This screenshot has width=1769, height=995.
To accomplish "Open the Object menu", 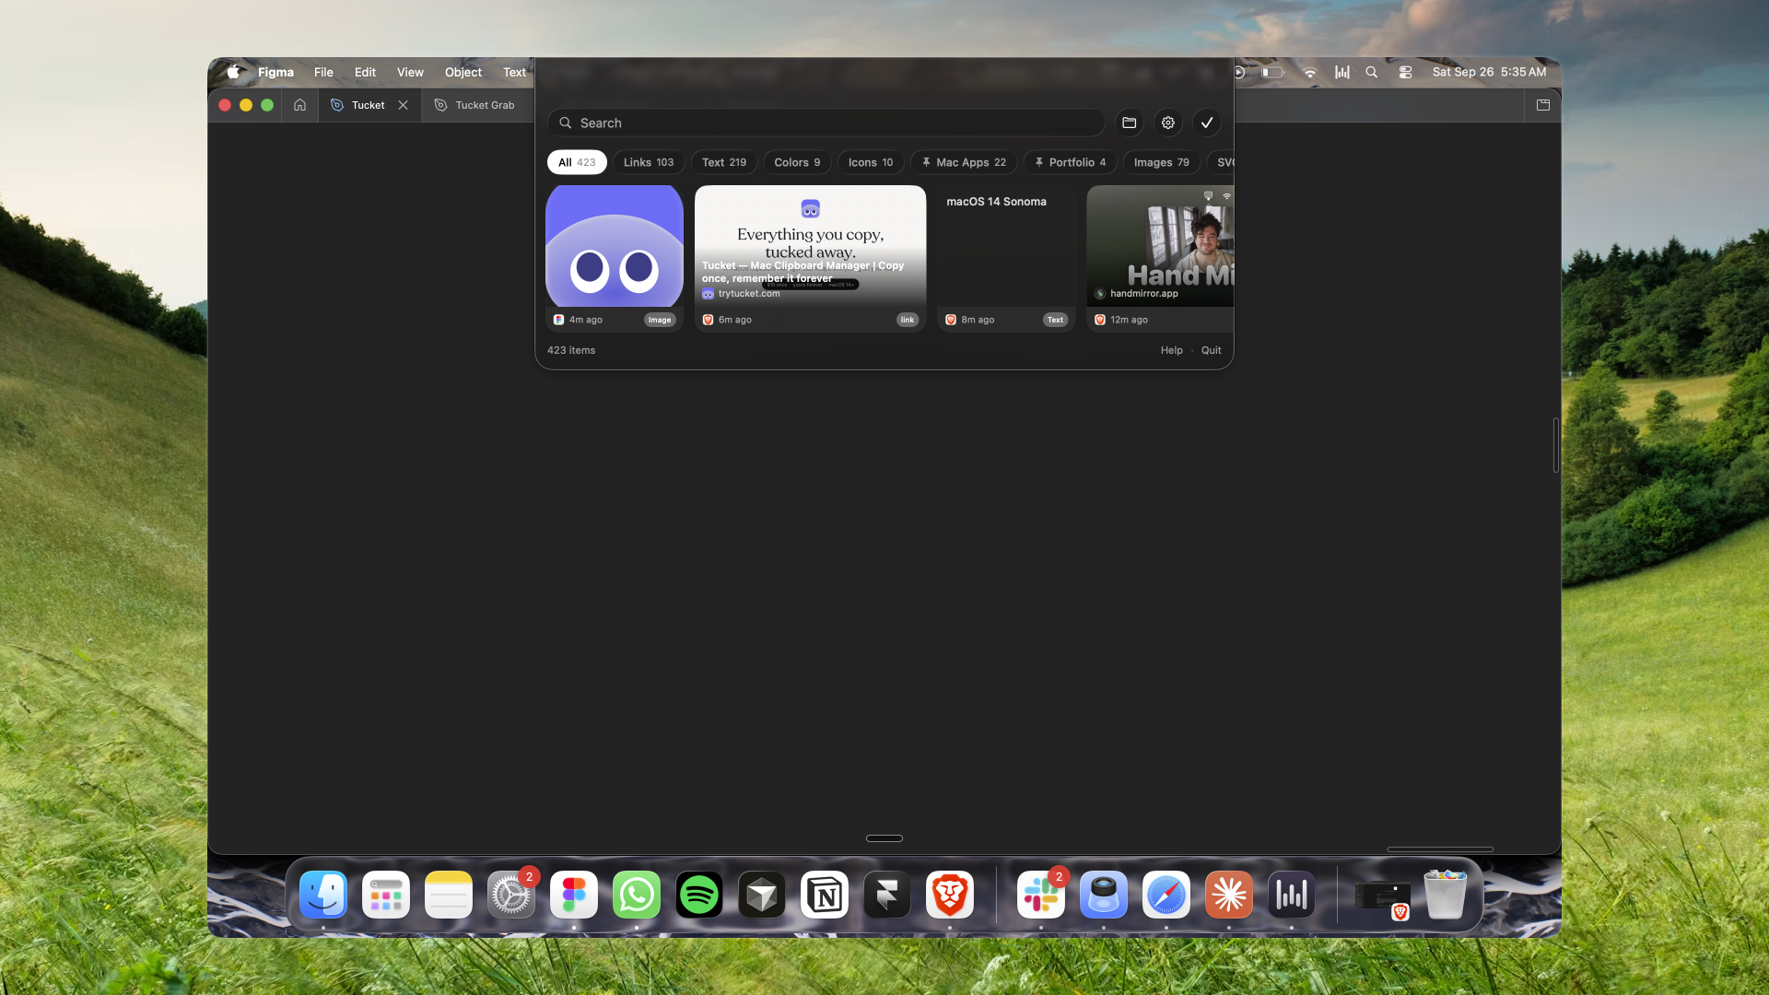I will [x=463, y=72].
